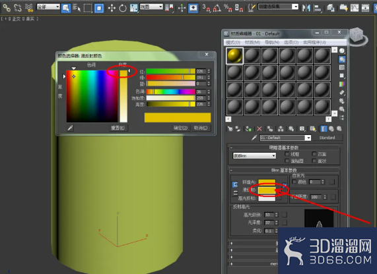The image size is (377, 274).
Task: Click the 确定(O) button in Color Selector
Action: click(x=180, y=128)
